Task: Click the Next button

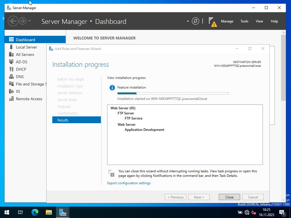Action: coord(199,197)
